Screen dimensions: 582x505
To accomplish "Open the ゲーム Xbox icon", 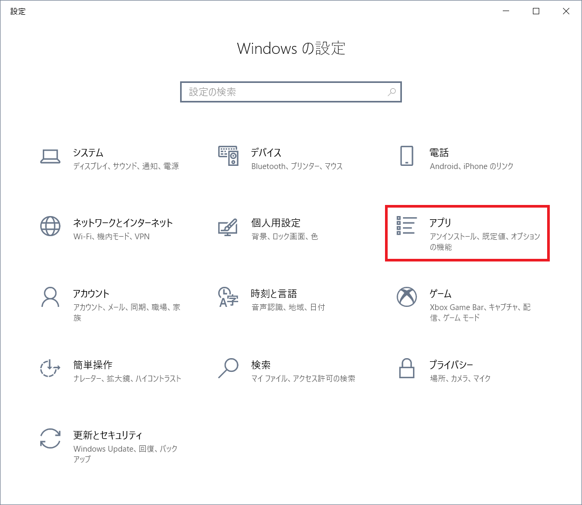I will point(407,297).
